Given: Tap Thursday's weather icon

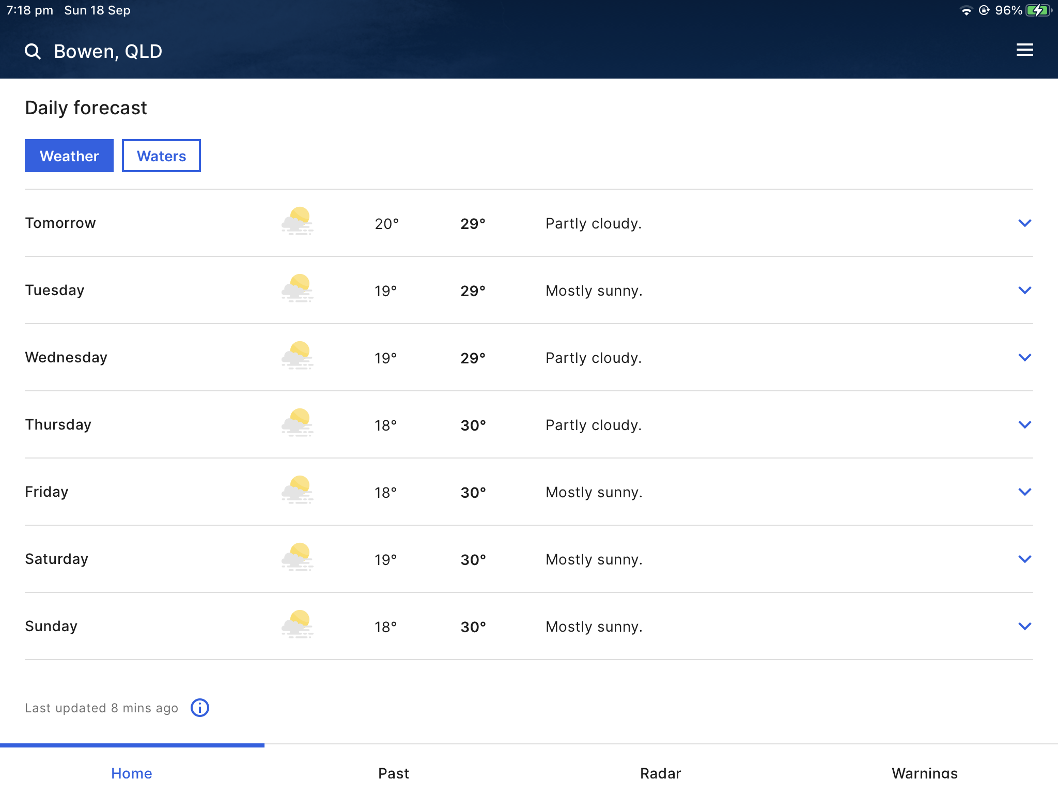Looking at the screenshot, I should tap(298, 423).
